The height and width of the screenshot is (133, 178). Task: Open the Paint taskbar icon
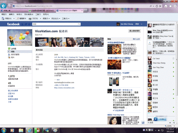pos(55,131)
